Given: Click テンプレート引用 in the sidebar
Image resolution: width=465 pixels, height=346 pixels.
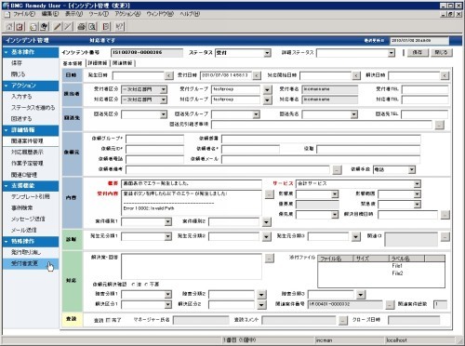Looking at the screenshot, I should click(x=31, y=196).
